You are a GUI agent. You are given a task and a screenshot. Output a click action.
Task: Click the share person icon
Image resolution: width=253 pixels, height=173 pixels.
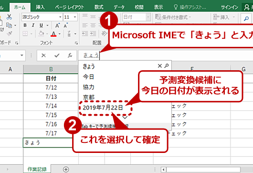247,7
